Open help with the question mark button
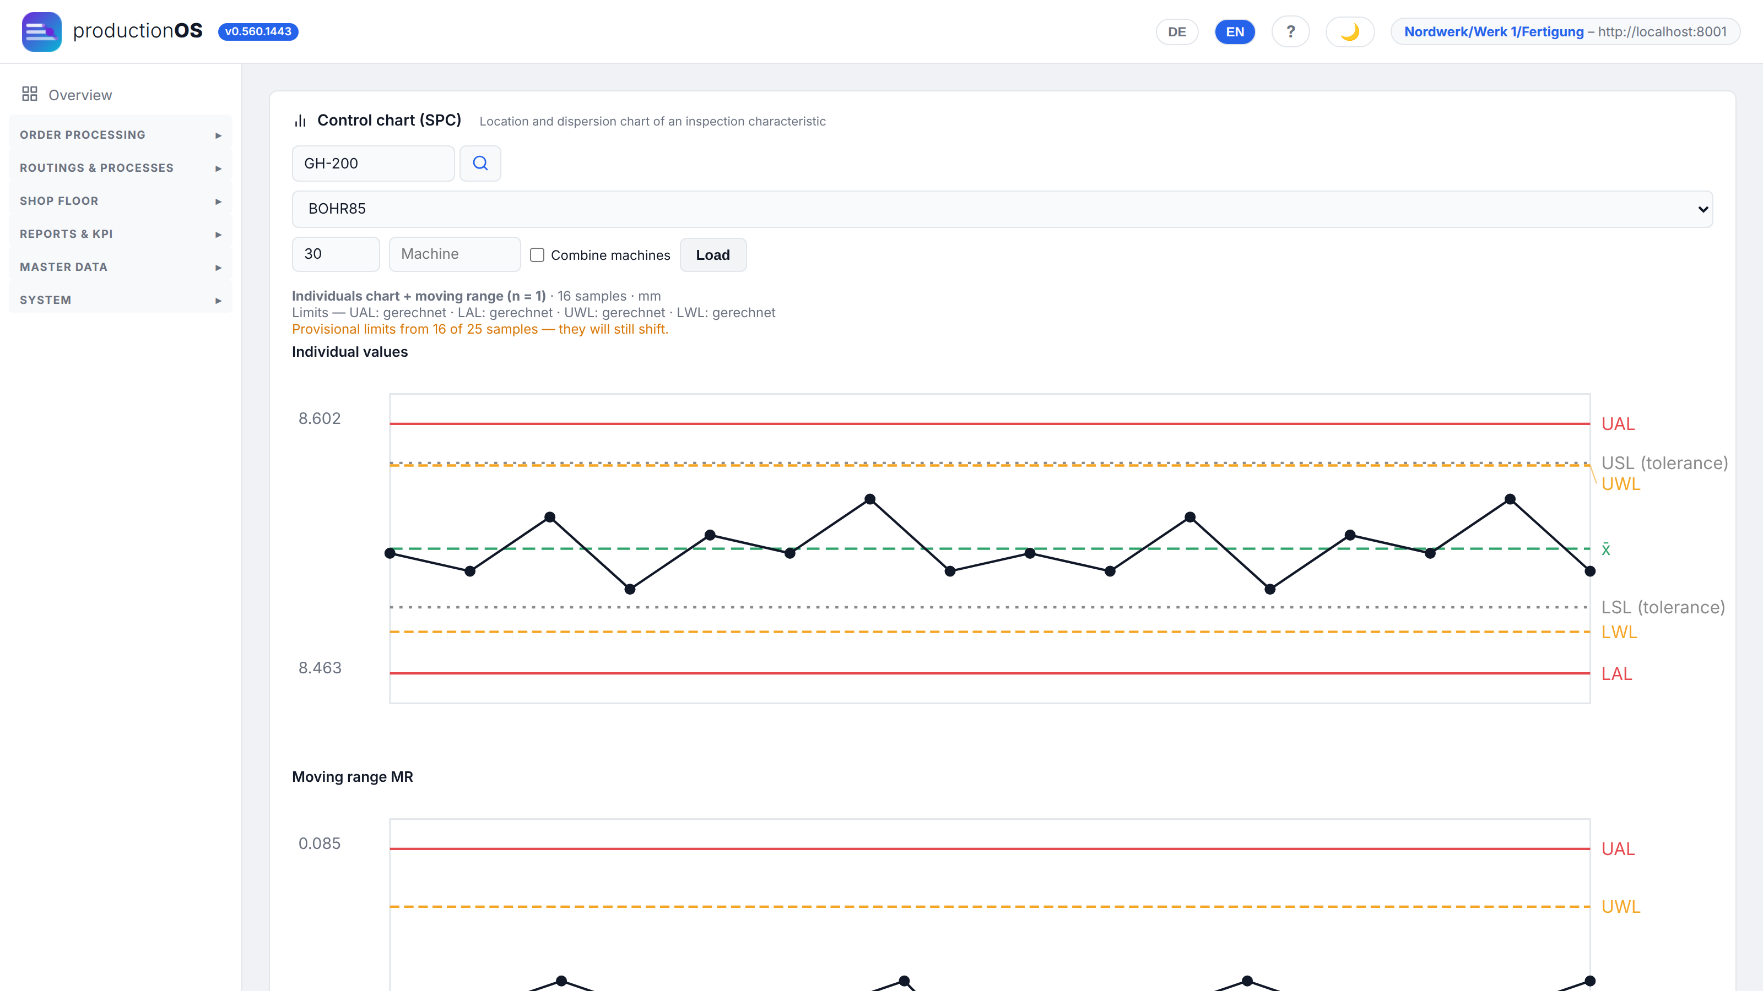Viewport: 1763px width, 991px height. pos(1290,31)
